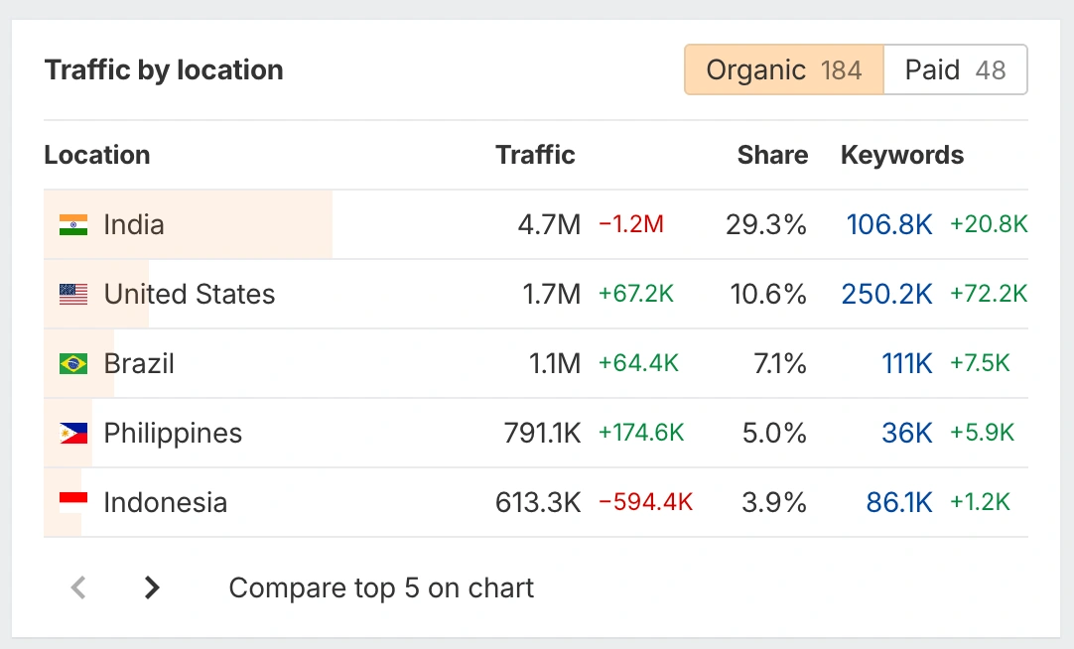This screenshot has width=1074, height=649.
Task: Click the United States flag icon
Action: (x=73, y=294)
